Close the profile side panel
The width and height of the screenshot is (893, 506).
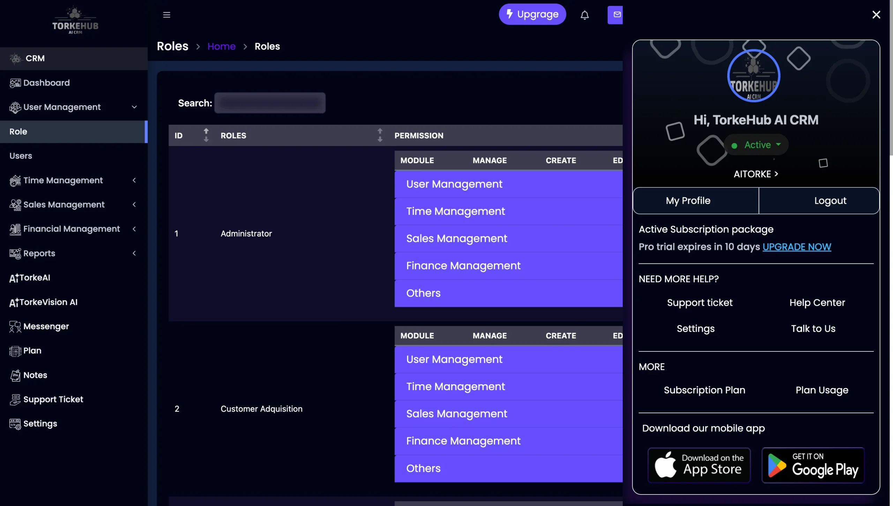point(876,15)
